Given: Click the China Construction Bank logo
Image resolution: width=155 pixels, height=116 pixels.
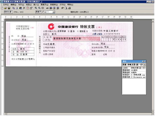Looking at the screenshot, I should point(51,26).
